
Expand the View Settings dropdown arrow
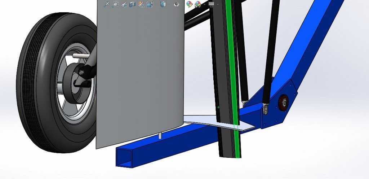[217, 4]
